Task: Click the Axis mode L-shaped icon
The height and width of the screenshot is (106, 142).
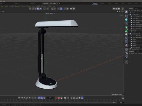Action: click(44, 9)
